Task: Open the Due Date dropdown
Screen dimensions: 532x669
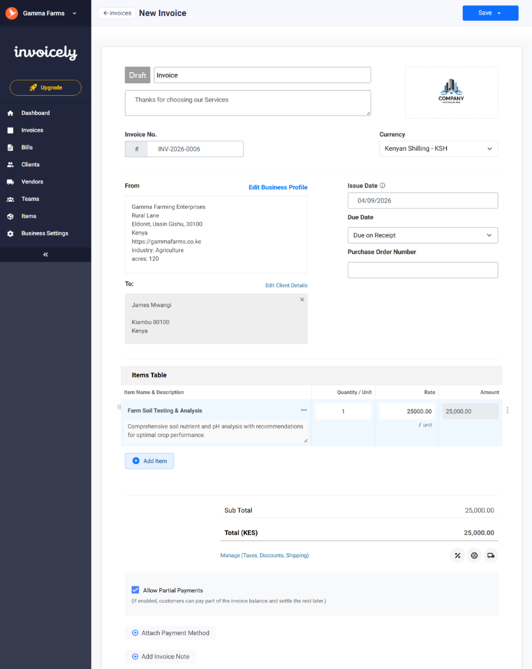Action: point(423,235)
